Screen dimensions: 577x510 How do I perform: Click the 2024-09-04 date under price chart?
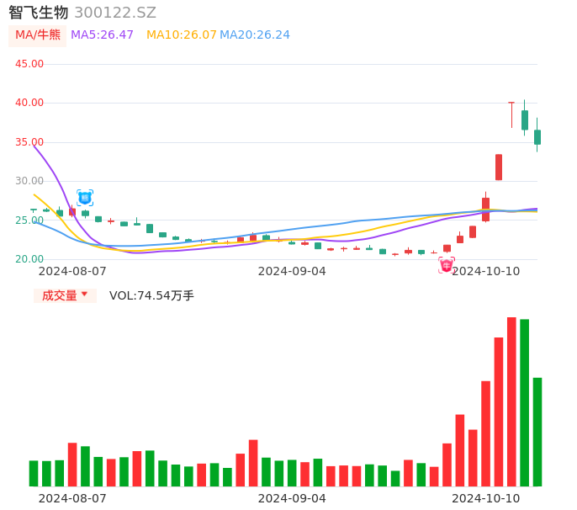click(x=292, y=271)
